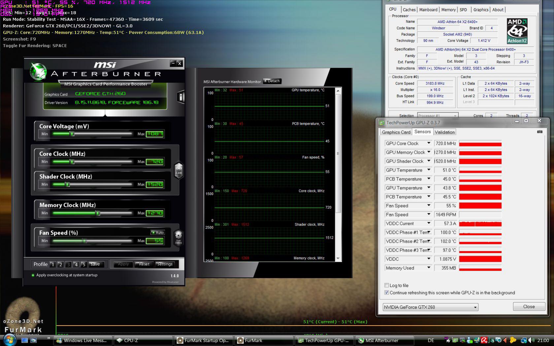Viewport: 554px width, 346px height.
Task: Click the DE language indicator on taskbar
Action: (431, 340)
